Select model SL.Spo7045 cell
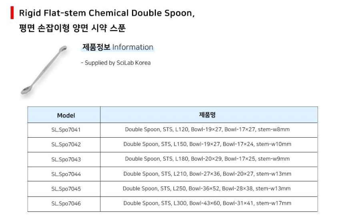The height and width of the screenshot is (221, 344). pos(66,189)
